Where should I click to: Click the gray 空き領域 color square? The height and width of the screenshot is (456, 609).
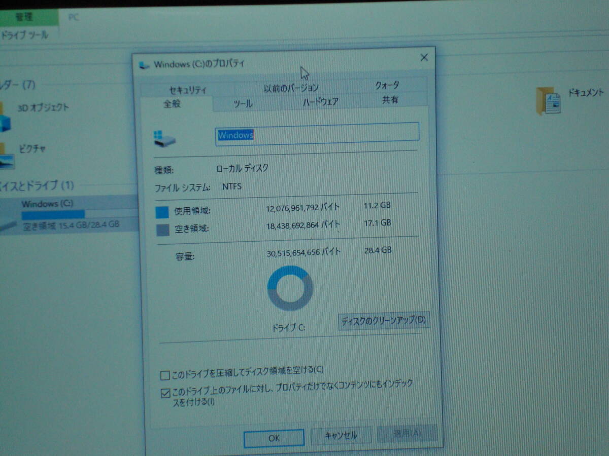(163, 230)
